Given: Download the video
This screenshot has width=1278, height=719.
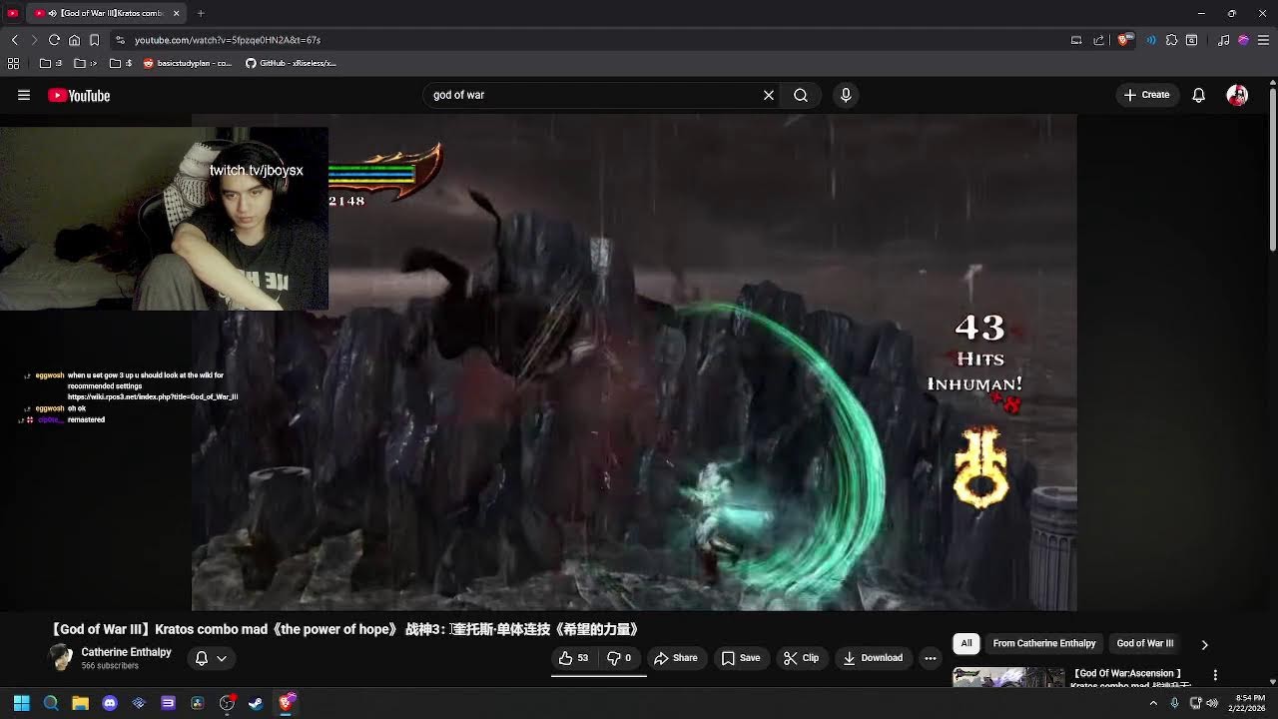Looking at the screenshot, I should coord(873,658).
